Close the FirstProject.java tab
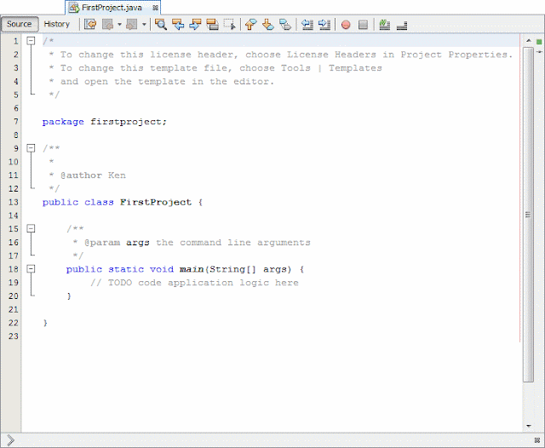The height and width of the screenshot is (448, 545). 155,8
